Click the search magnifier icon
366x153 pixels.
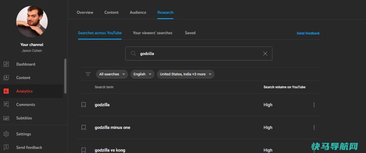click(133, 54)
